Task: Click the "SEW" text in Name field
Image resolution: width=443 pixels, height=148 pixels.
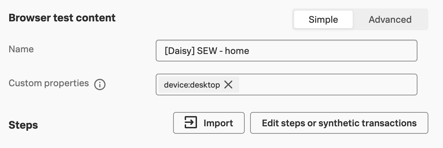Action: click(206, 51)
